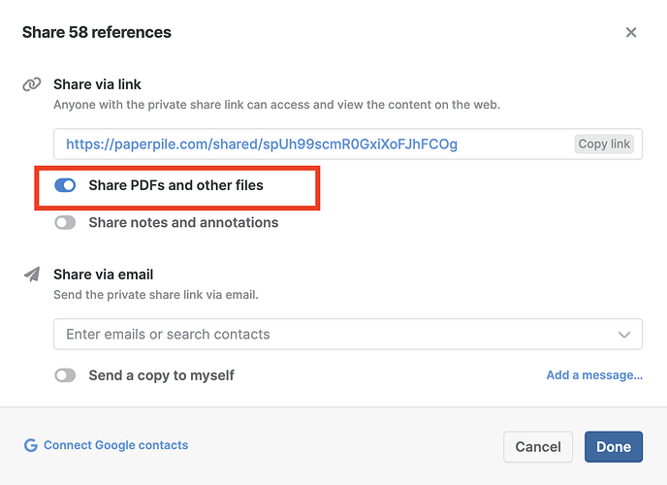Click the Share via email heading
Viewport: 667px width, 485px height.
pos(104,275)
